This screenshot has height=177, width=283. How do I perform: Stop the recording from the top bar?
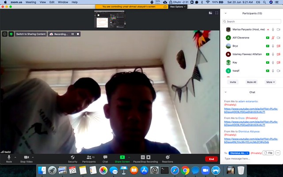point(78,34)
